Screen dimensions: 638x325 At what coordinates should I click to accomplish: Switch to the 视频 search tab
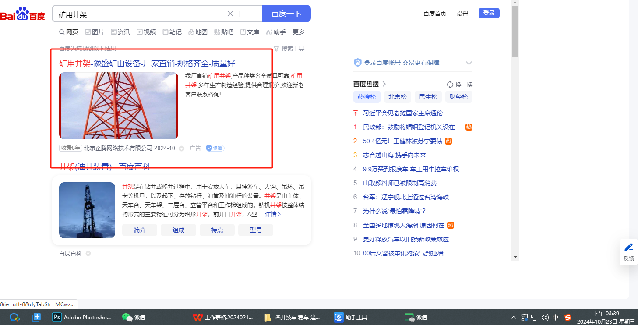146,32
